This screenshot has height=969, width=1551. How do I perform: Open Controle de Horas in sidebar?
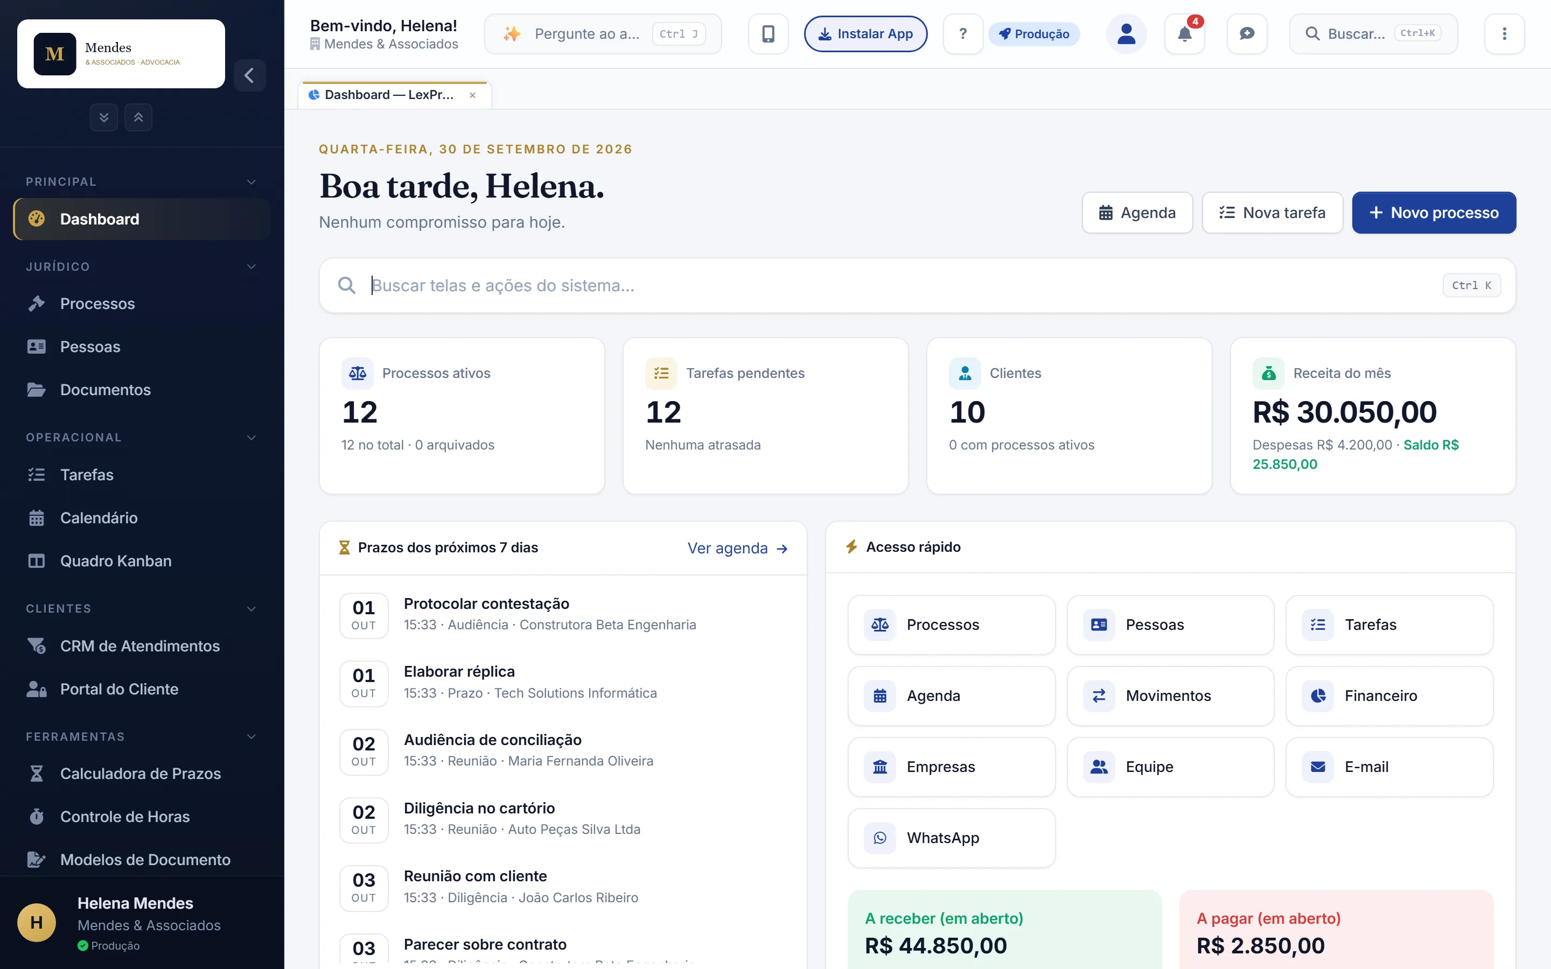[x=142, y=817]
